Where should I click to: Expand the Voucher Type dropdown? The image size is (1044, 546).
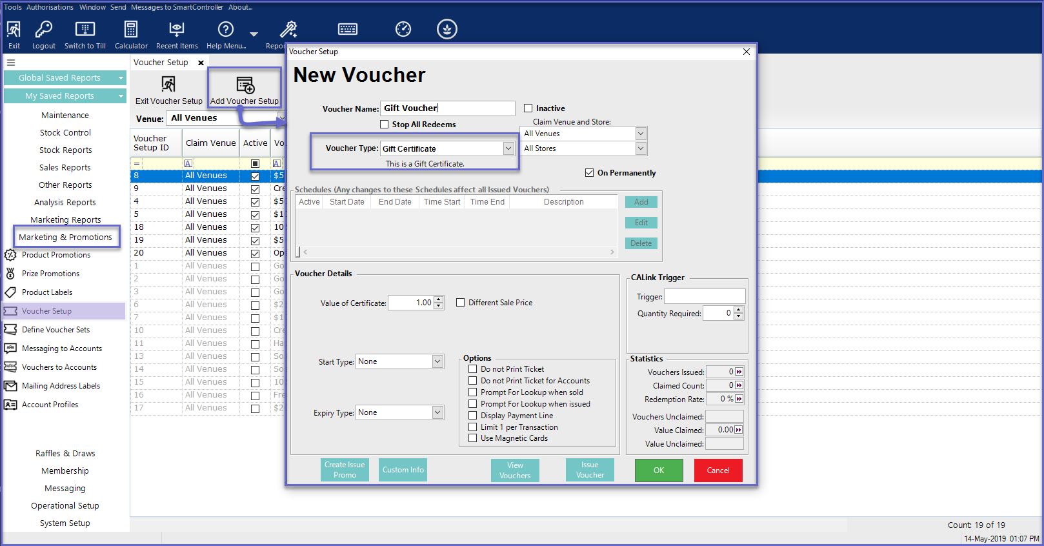pyautogui.click(x=508, y=148)
